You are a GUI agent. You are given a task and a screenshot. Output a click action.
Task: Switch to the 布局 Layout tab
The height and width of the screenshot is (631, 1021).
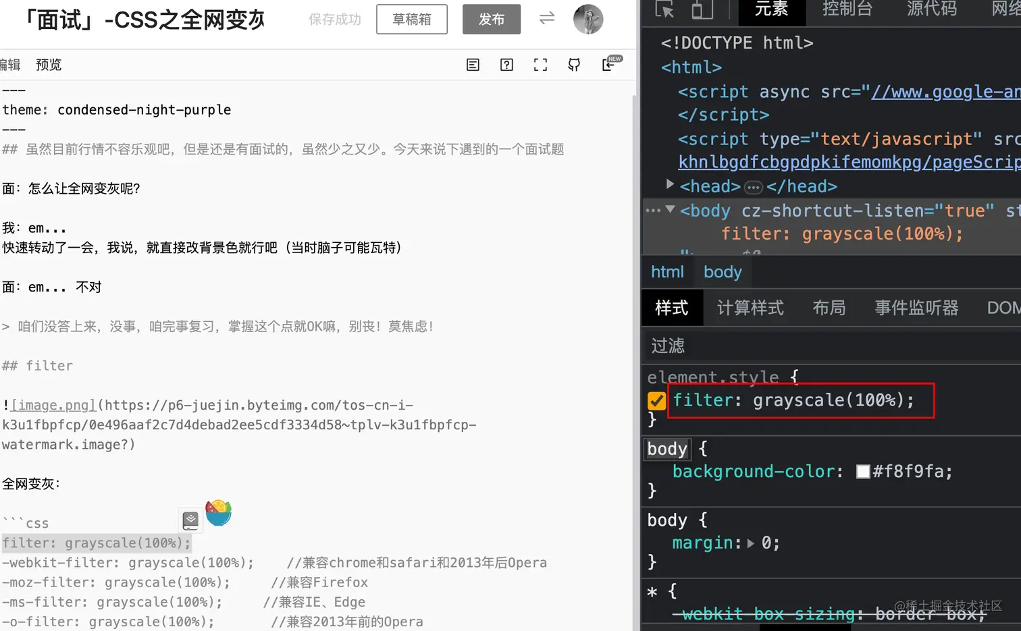(829, 308)
